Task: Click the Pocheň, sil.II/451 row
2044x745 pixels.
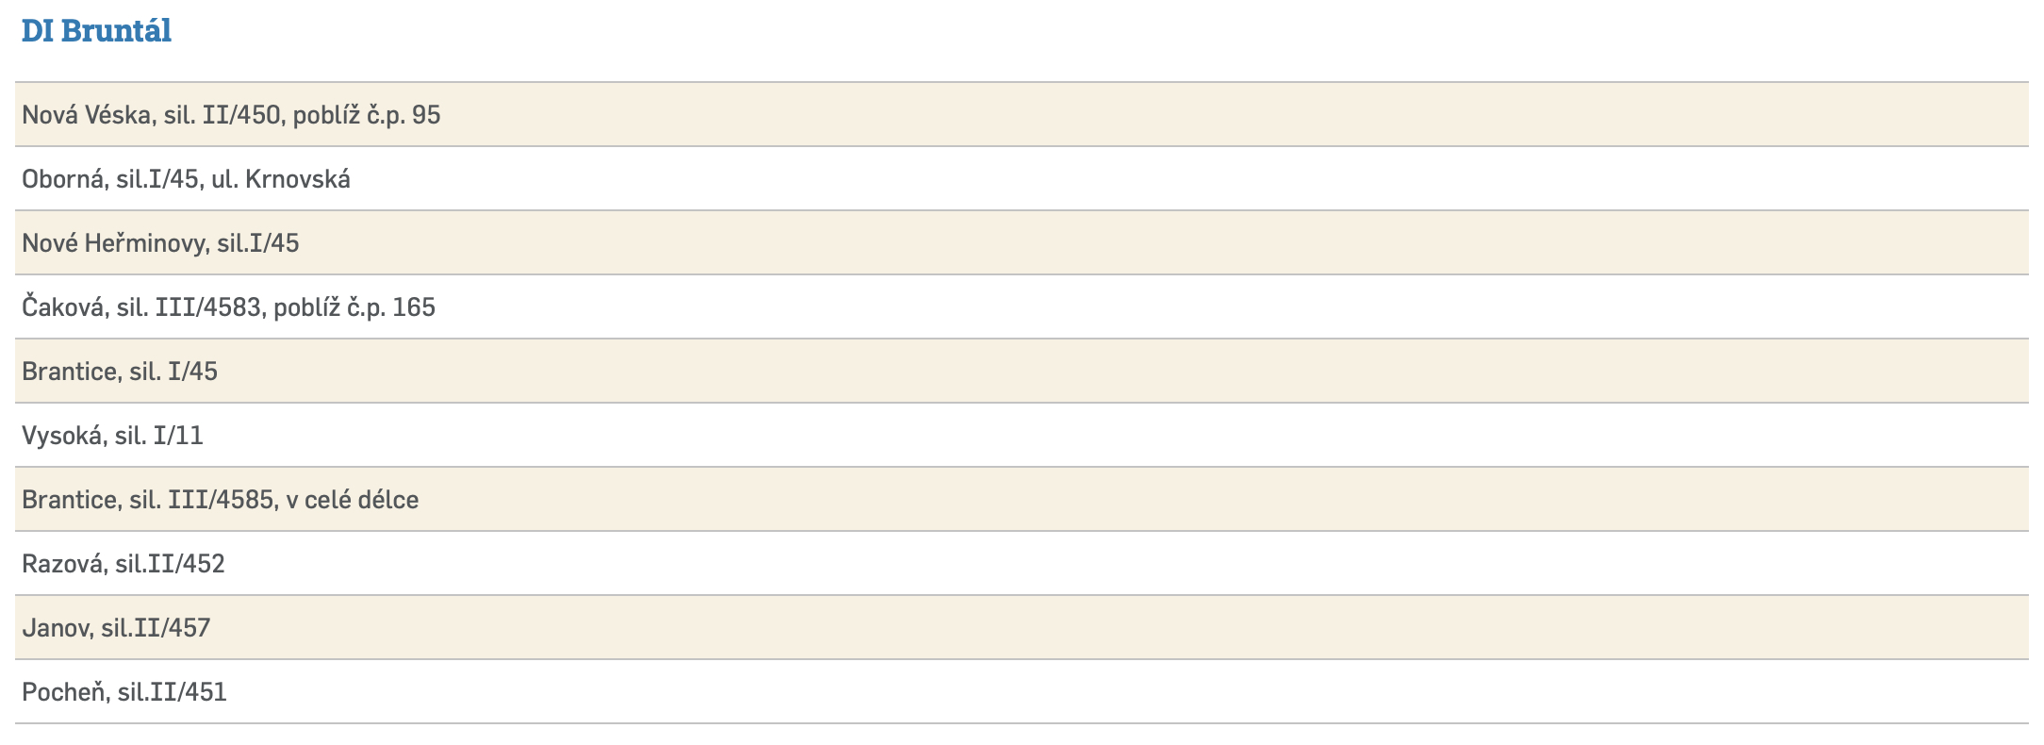Action: (x=1022, y=692)
